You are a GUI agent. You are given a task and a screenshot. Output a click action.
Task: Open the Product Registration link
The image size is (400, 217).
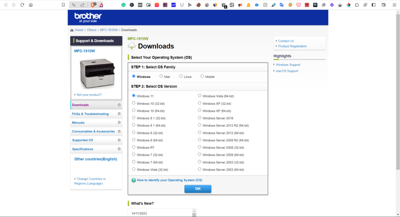(292, 46)
